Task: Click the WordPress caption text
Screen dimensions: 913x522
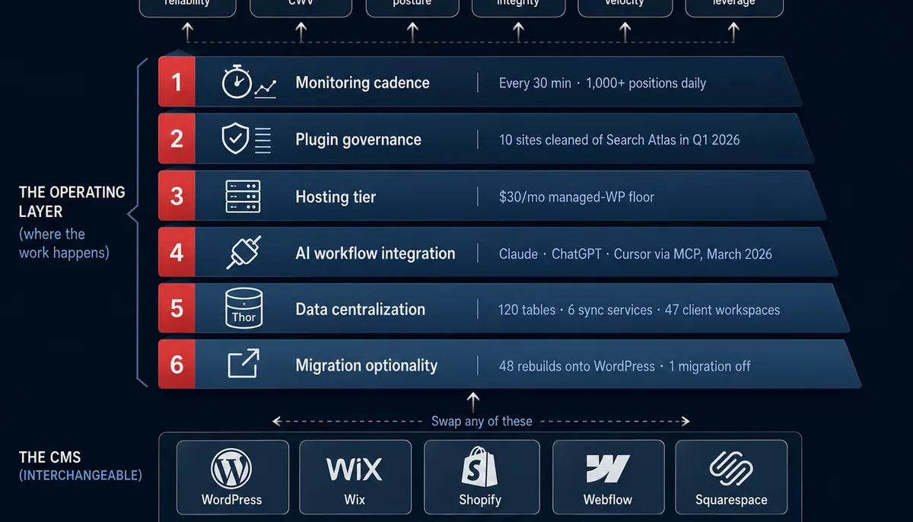Action: pyautogui.click(x=231, y=500)
